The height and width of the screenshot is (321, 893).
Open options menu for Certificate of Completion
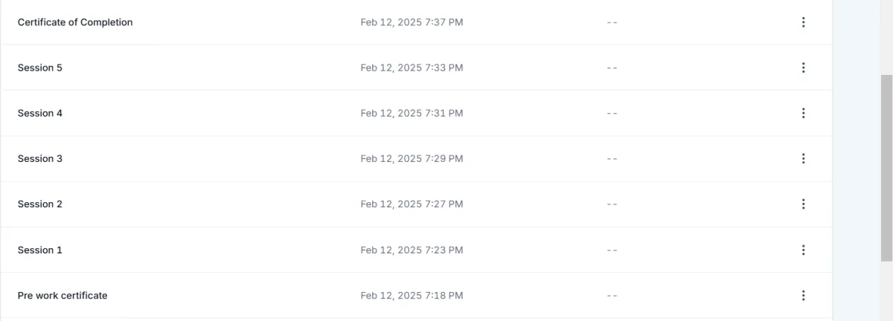tap(803, 22)
